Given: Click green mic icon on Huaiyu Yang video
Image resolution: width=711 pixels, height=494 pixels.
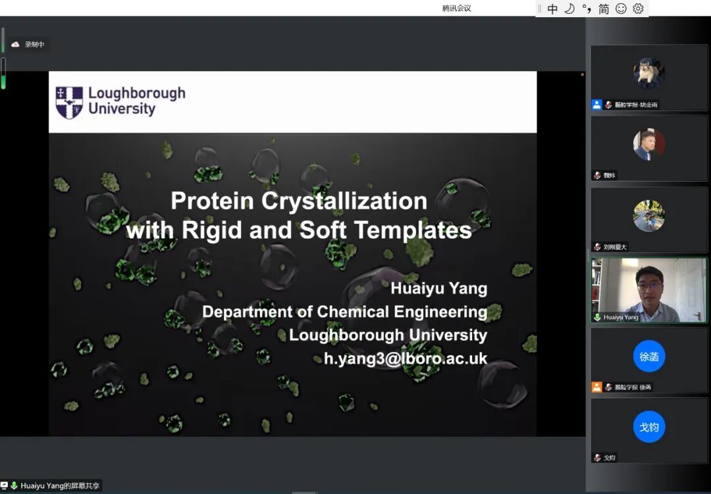Looking at the screenshot, I should pos(597,317).
